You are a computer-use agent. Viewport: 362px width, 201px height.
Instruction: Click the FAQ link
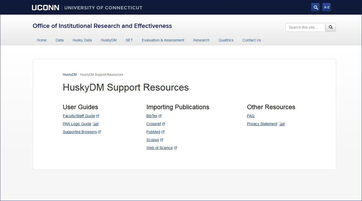tap(251, 116)
